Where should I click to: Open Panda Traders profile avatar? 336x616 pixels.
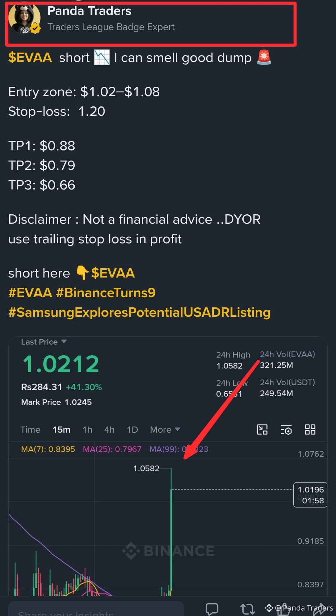24,19
